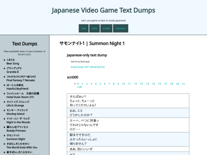Go to scn000 page 3 link
This screenshot has width=207, height=155.
click(x=91, y=84)
